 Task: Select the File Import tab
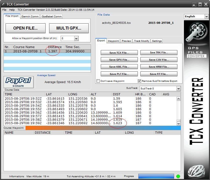click(x=12, y=16)
